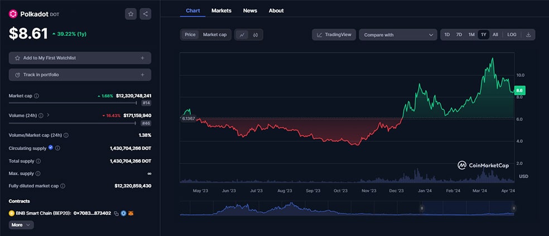Viewport: 549px width, 236px height.
Task: Click the Polkadot logo icon
Action: (x=13, y=14)
